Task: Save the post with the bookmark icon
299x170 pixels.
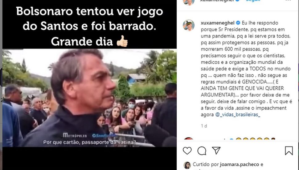Action: [x=289, y=151]
